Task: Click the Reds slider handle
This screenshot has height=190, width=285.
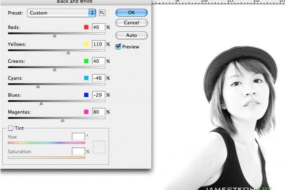Action: (x=55, y=35)
